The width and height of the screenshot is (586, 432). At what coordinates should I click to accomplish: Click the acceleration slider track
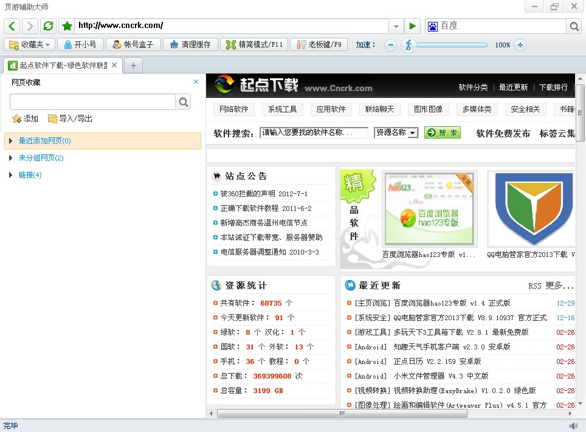point(452,45)
